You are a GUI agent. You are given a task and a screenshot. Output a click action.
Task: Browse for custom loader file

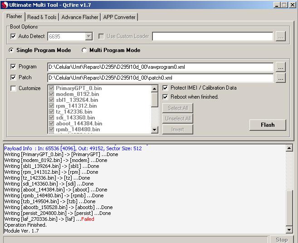pyautogui.click(x=280, y=36)
